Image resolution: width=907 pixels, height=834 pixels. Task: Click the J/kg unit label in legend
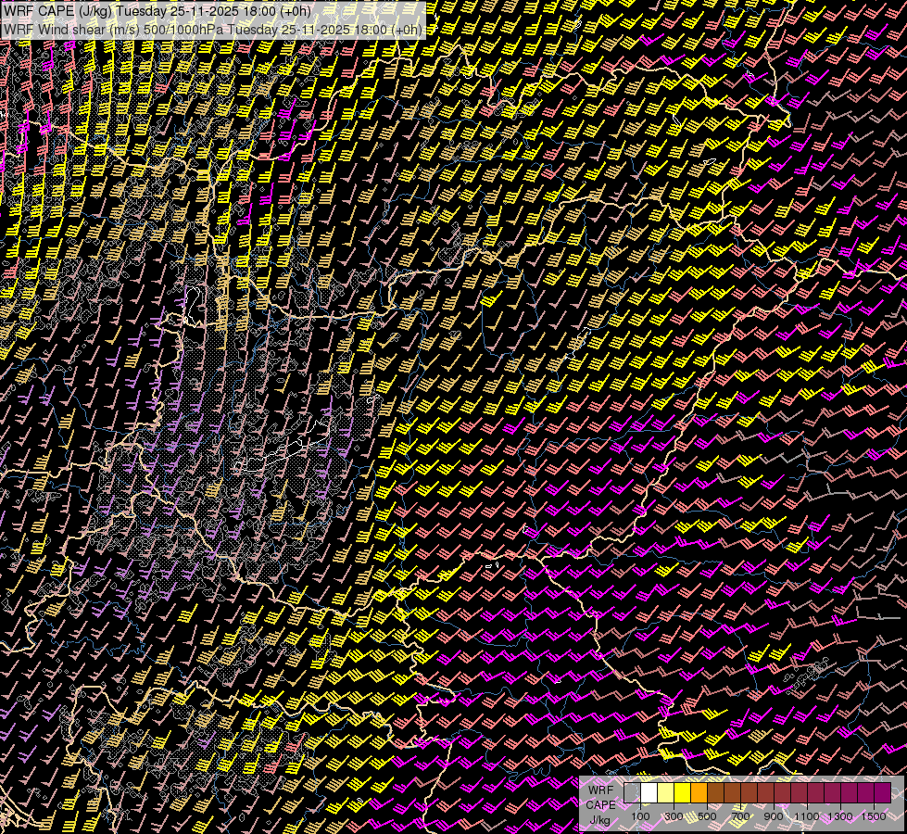click(599, 820)
